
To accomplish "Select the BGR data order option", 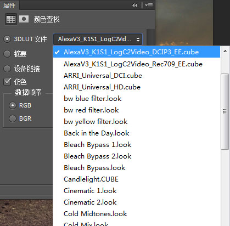I will [13, 118].
